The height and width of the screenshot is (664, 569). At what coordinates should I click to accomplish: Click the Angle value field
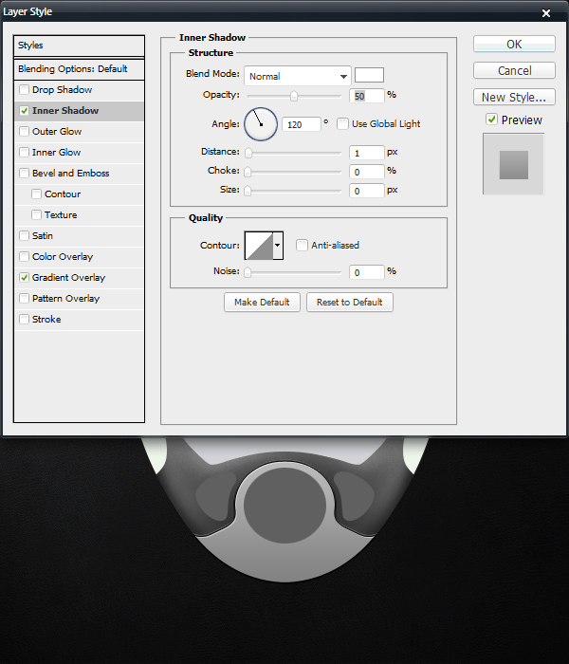click(x=301, y=124)
